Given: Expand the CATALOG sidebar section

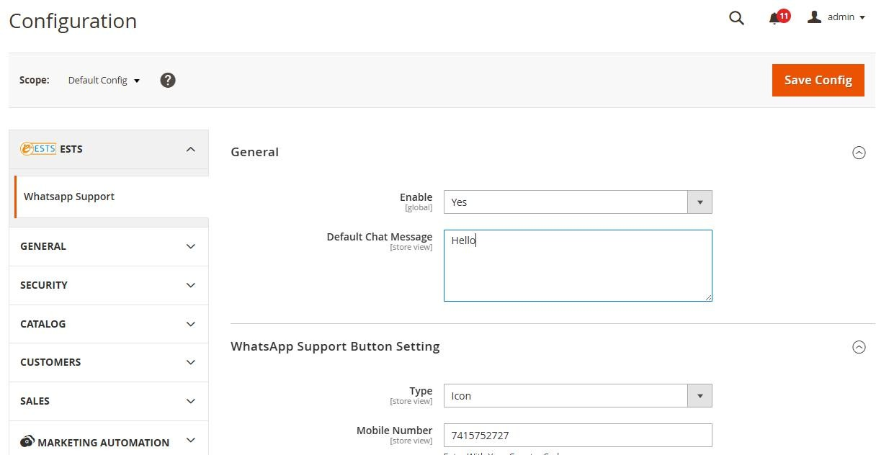Looking at the screenshot, I should 109,324.
